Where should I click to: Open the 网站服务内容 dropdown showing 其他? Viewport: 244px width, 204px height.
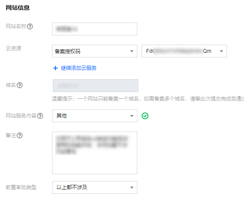point(95,116)
